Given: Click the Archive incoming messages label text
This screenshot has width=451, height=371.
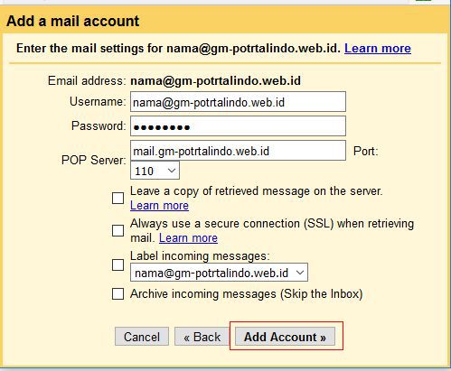Looking at the screenshot, I should (x=247, y=294).
